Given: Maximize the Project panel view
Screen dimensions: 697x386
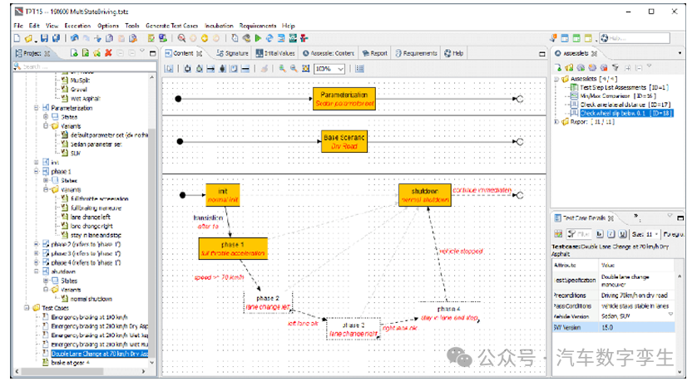Looking at the screenshot, I should pos(152,54).
